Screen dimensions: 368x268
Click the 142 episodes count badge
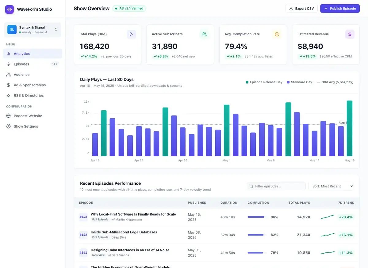[55, 64]
